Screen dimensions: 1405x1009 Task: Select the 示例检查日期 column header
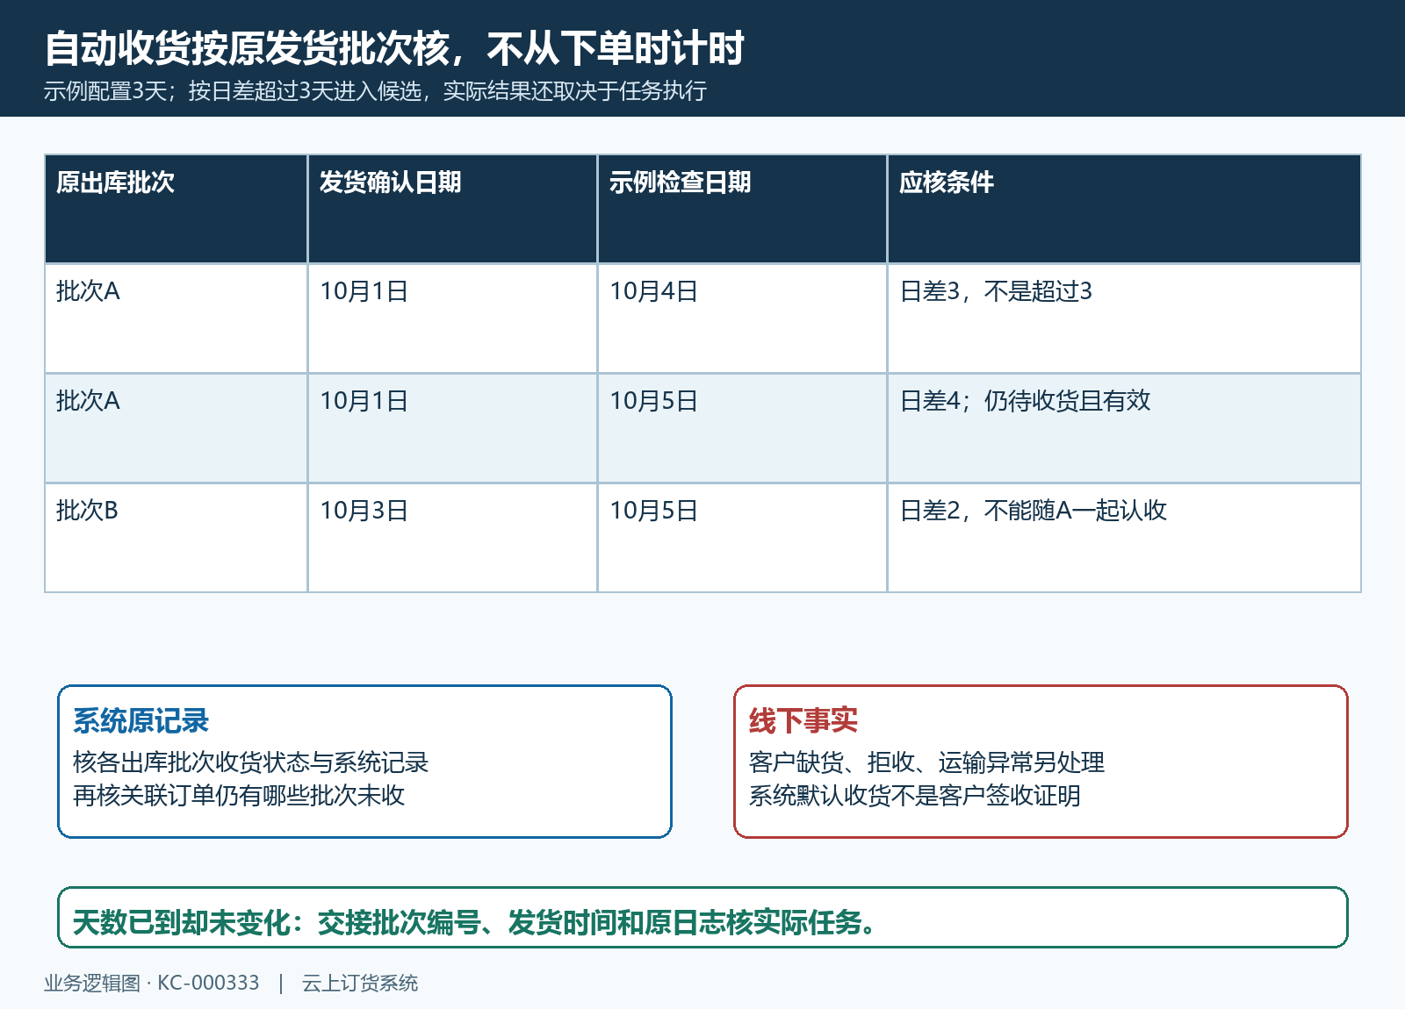pos(742,209)
